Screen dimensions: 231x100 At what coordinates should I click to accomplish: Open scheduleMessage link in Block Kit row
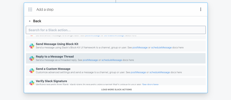(161, 48)
